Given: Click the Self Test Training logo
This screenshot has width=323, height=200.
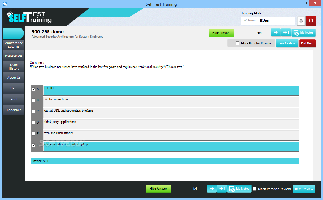Looking at the screenshot, I should tap(29, 17).
